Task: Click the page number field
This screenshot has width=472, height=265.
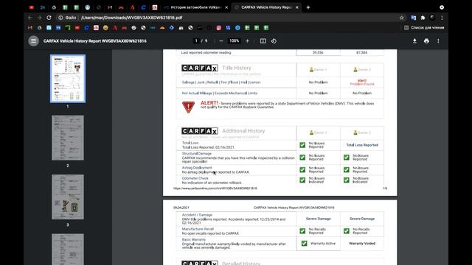Action: pos(196,41)
